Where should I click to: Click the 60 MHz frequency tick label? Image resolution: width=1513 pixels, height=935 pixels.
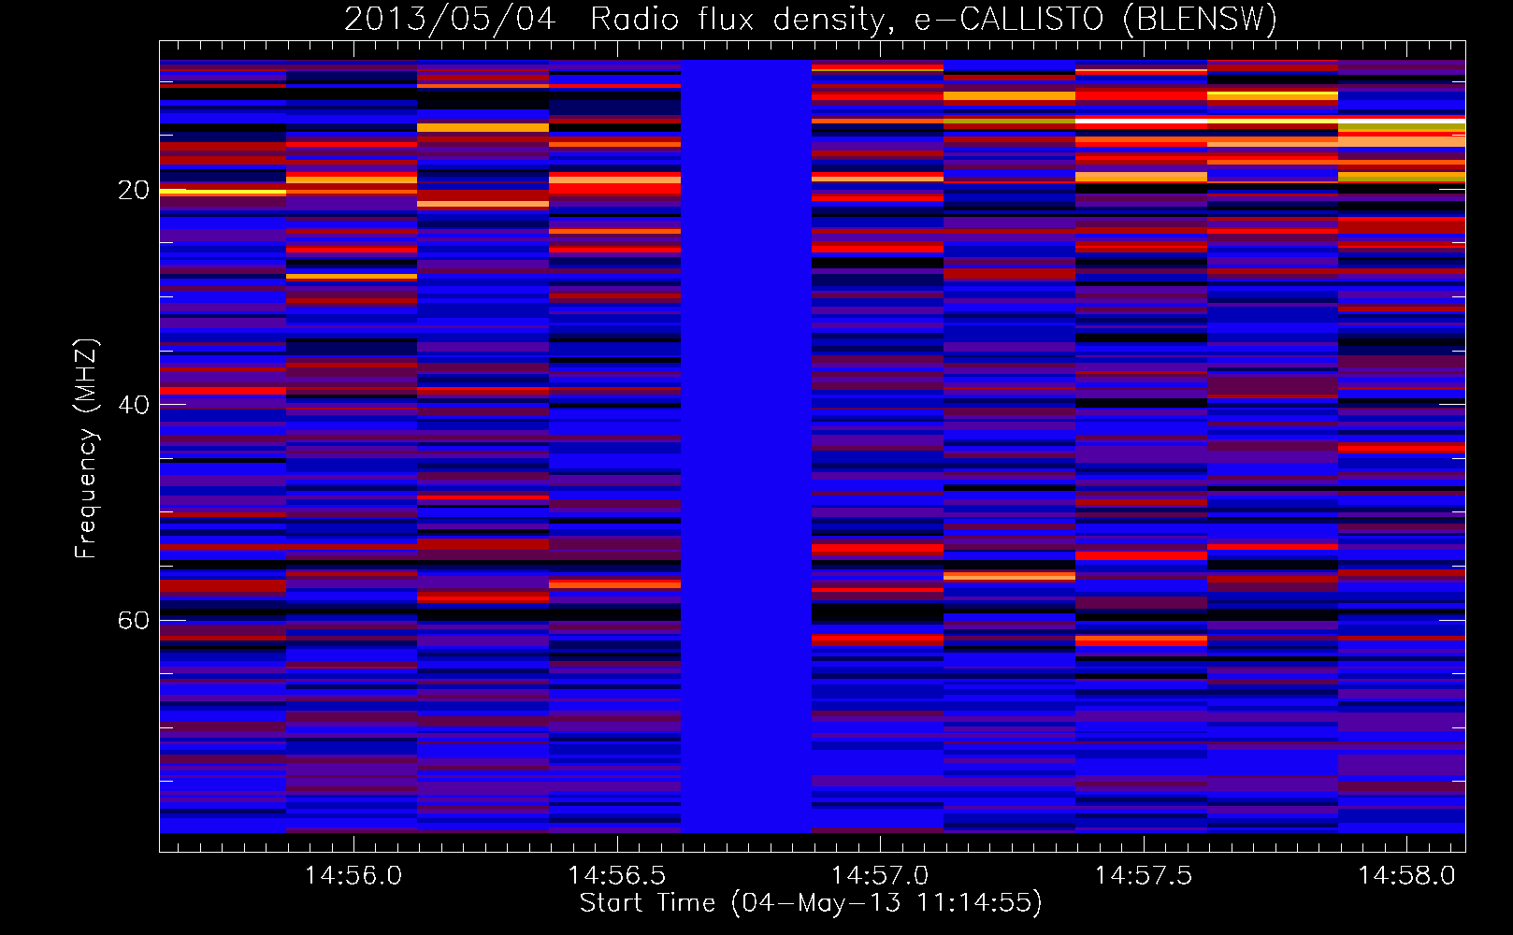(134, 620)
